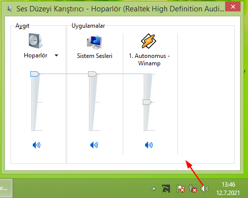Click the Winamp lightning bolt icon
Screen dimensions: 248x198
149,41
